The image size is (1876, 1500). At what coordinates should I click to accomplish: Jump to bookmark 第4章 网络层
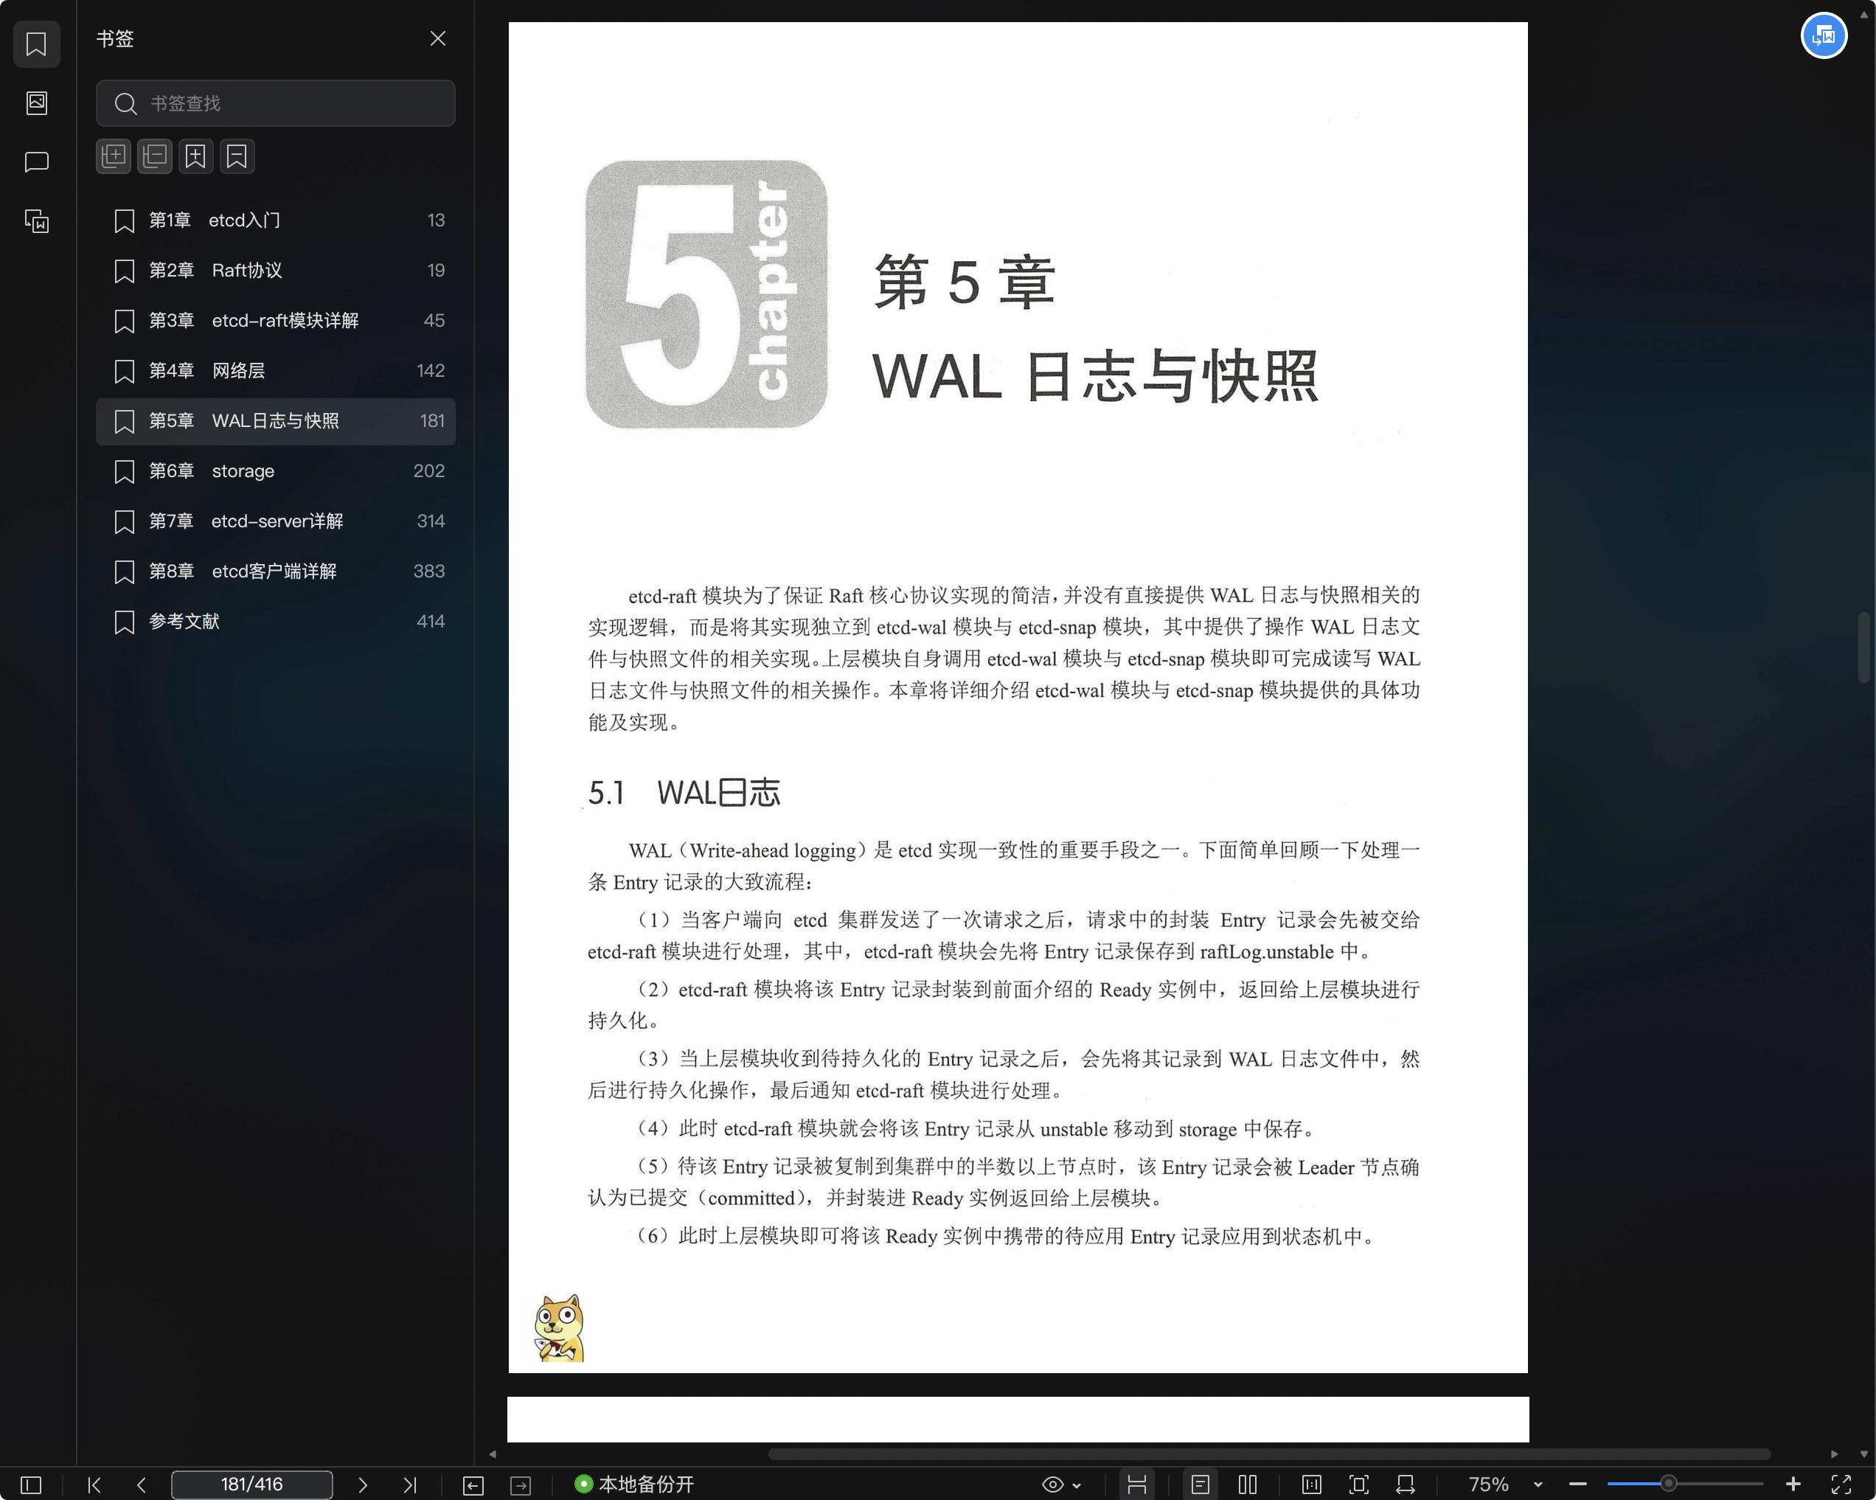point(275,371)
